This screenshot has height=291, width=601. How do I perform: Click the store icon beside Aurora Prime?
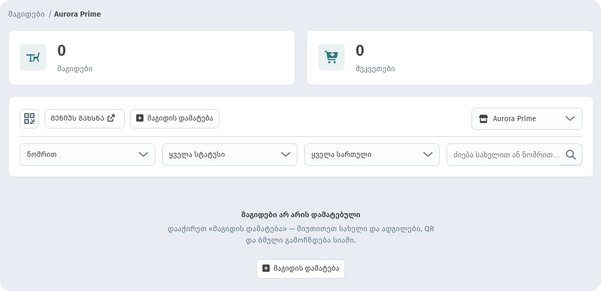(x=484, y=118)
